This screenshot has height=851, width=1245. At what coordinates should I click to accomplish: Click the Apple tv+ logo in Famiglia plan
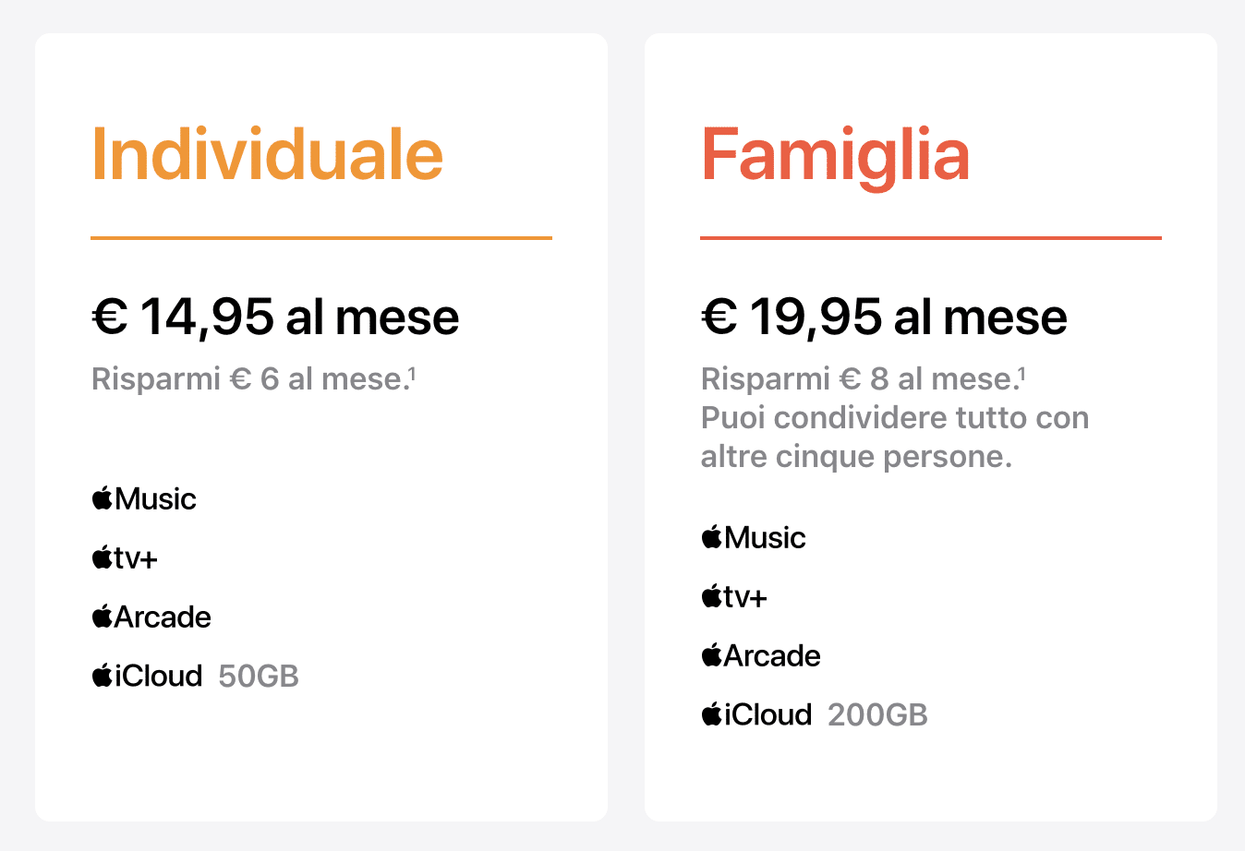point(734,596)
